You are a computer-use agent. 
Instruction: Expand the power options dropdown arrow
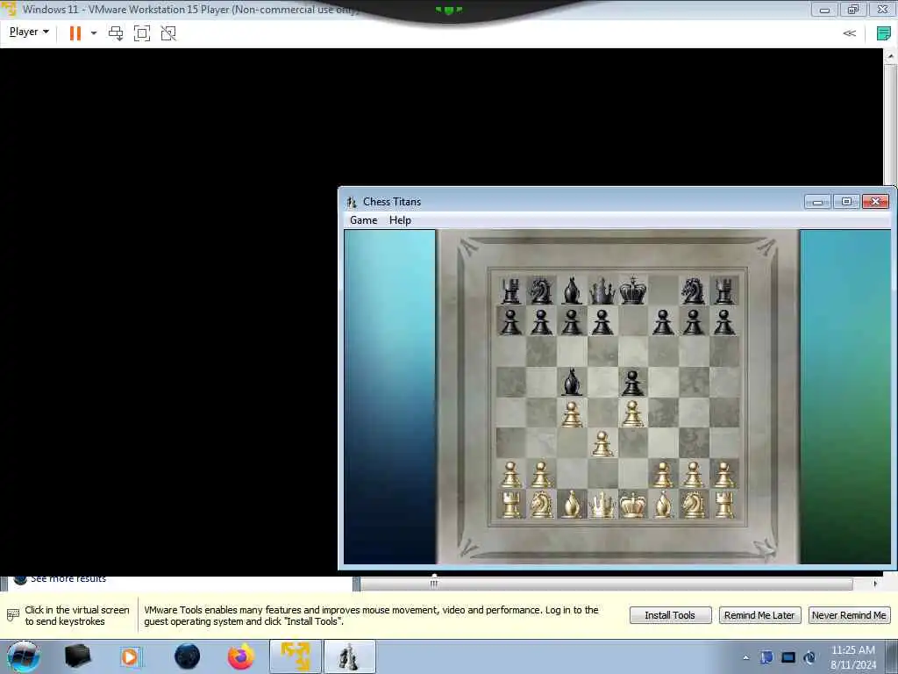[94, 33]
